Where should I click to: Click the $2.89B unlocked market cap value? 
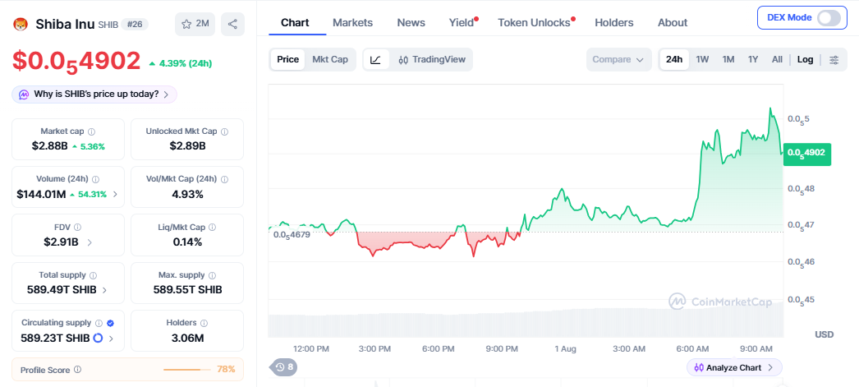[x=187, y=146]
